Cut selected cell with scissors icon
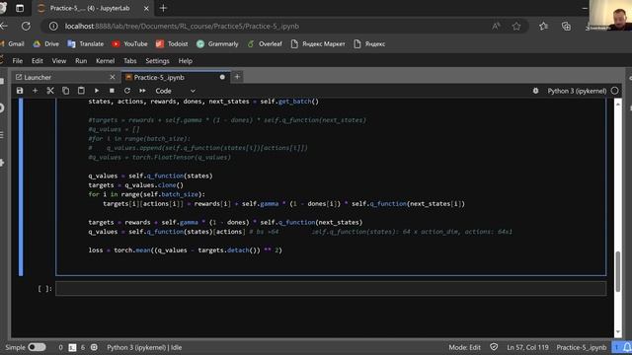This screenshot has width=632, height=355. click(50, 91)
